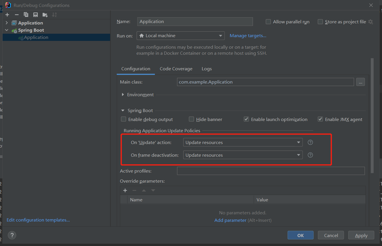382x246 pixels.
Task: Add a new run configuration
Action: tap(7, 15)
